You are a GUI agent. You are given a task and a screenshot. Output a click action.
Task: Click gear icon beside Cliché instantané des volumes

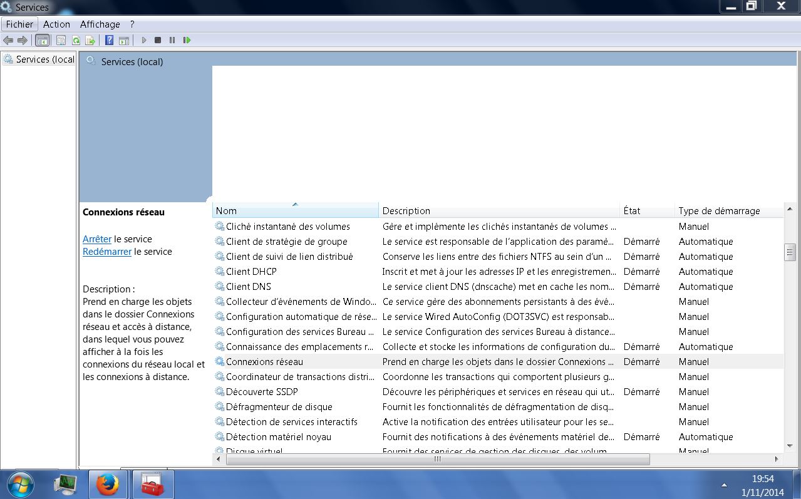coord(220,226)
